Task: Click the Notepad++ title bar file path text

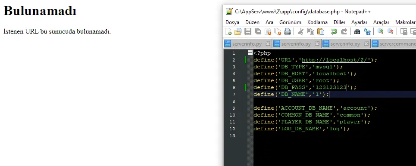Action: click(x=303, y=12)
